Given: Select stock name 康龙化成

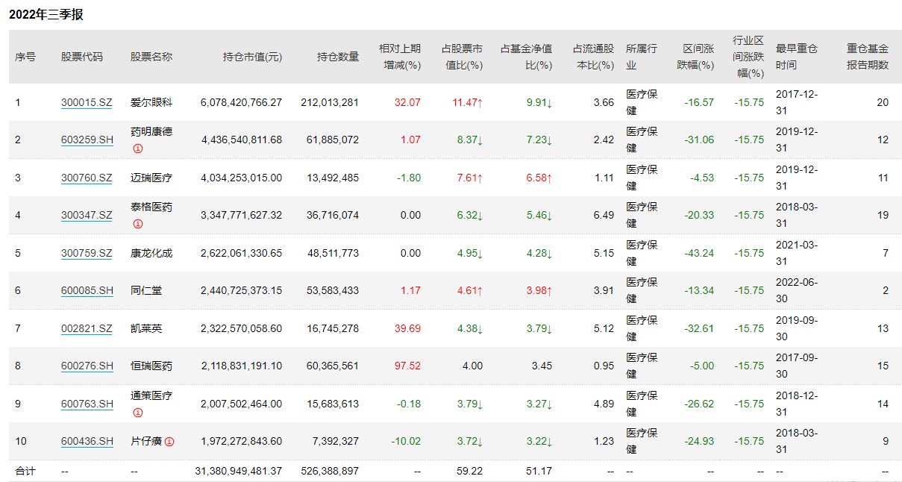Looking at the screenshot, I should (x=151, y=253).
